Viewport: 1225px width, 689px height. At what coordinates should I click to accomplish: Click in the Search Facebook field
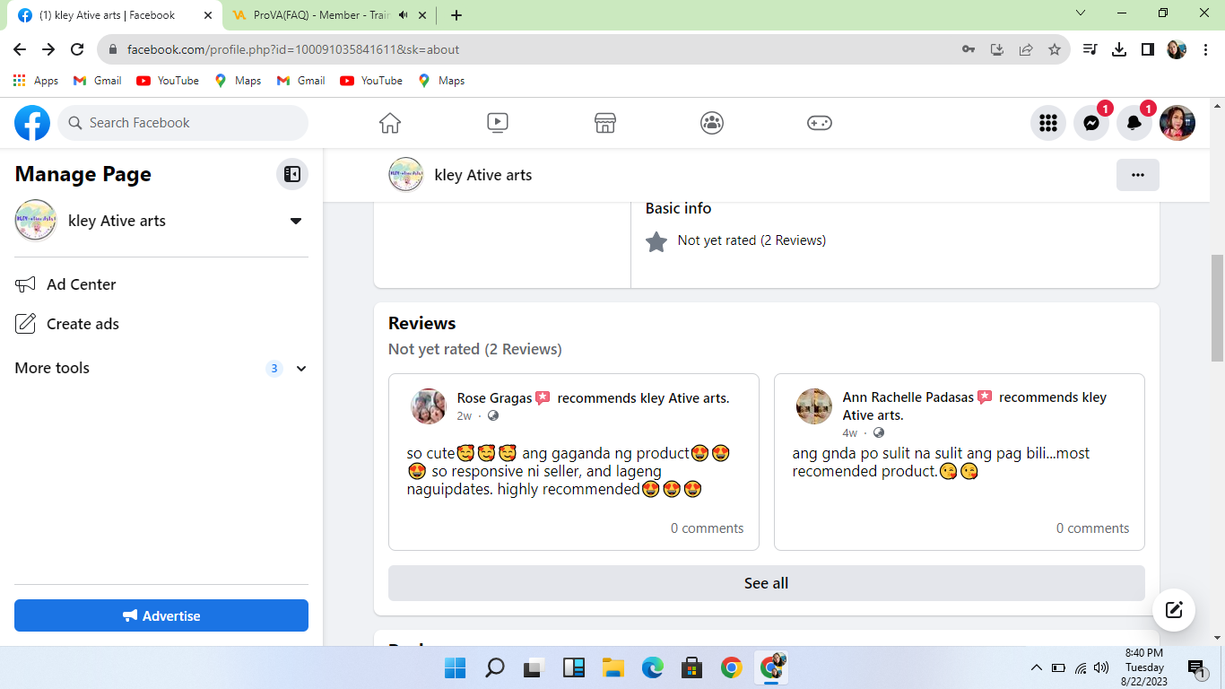coord(183,123)
